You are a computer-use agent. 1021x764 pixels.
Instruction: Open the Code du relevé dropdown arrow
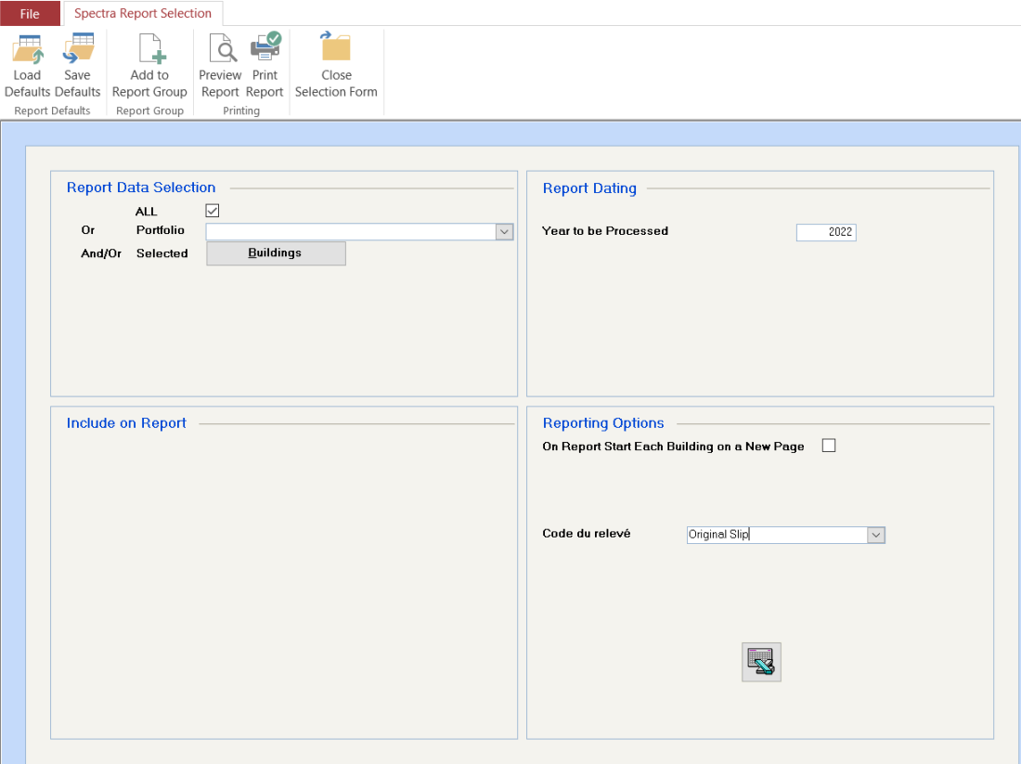click(x=876, y=535)
